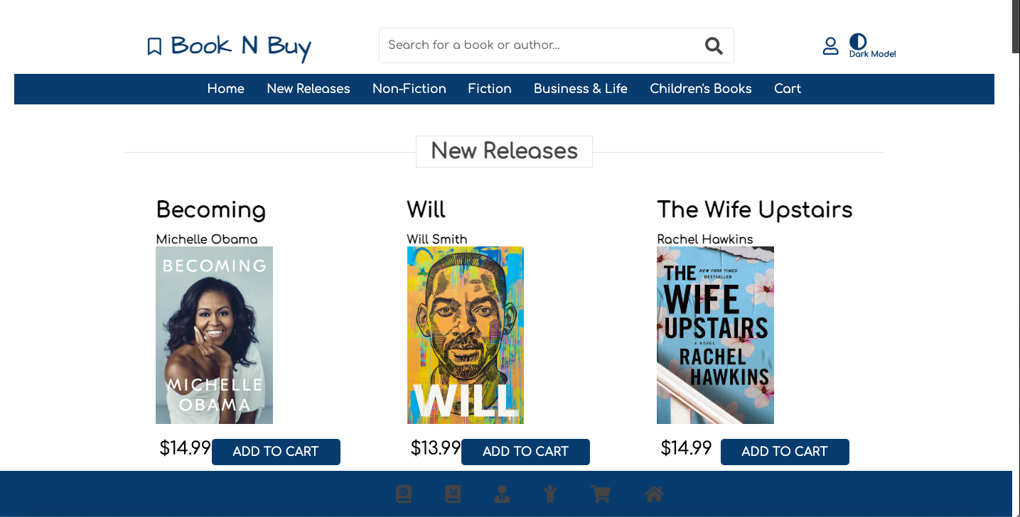Click the businessman icon in footer
The image size is (1020, 517).
[x=502, y=494]
